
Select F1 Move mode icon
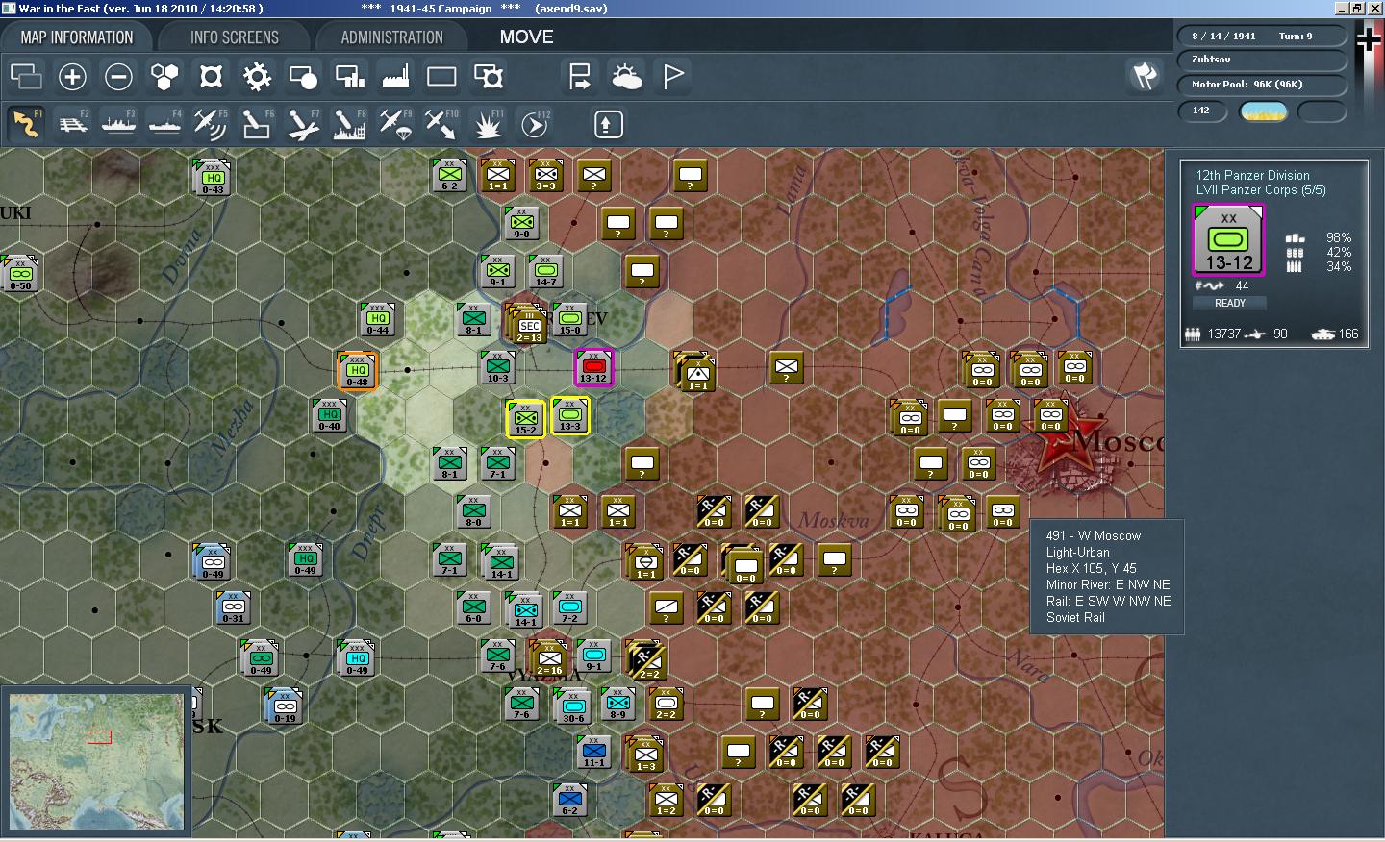[x=26, y=124]
